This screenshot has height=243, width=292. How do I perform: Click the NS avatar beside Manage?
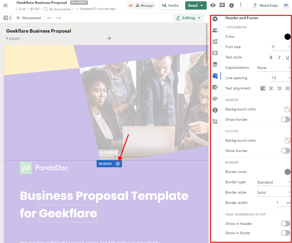click(x=131, y=6)
